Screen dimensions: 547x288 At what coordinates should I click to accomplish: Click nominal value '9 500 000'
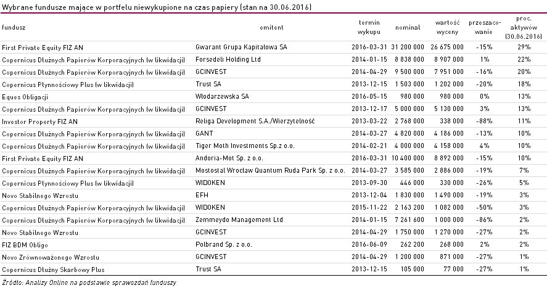[409, 72]
